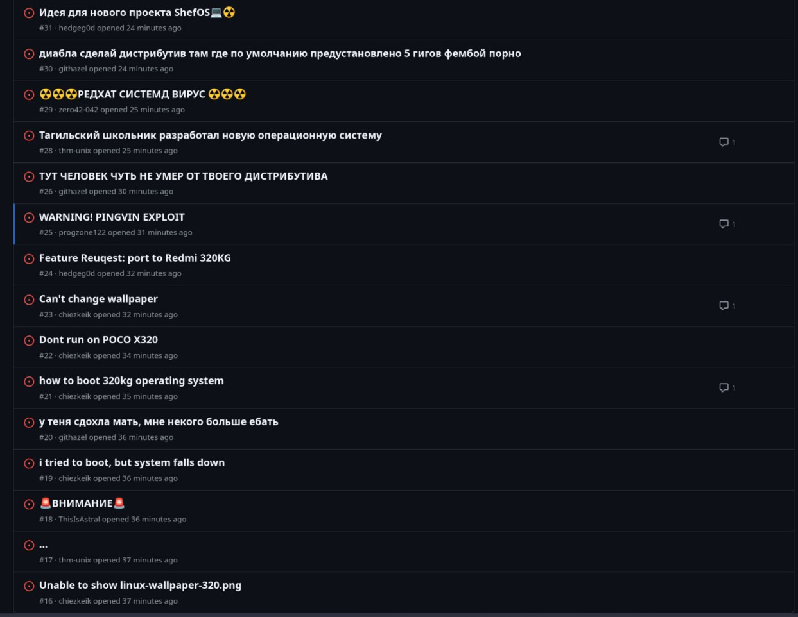Open ThisIsAstral's profile from issue #18
798x617 pixels.
click(x=79, y=519)
